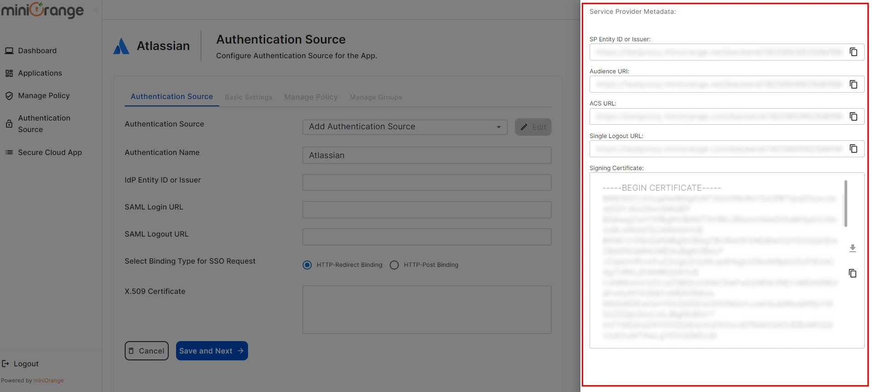Click the Cancel button
872x392 pixels.
pos(146,351)
